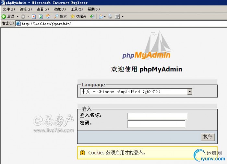Click the Language dropdown arrow button
Screen dimensions: 227x164
190,92
